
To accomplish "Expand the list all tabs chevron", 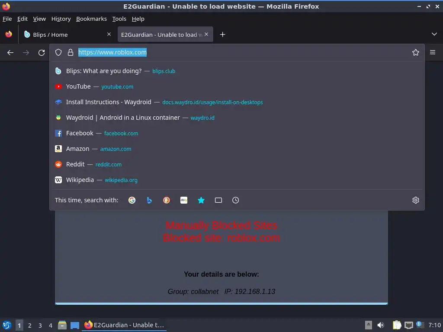I will 434,34.
